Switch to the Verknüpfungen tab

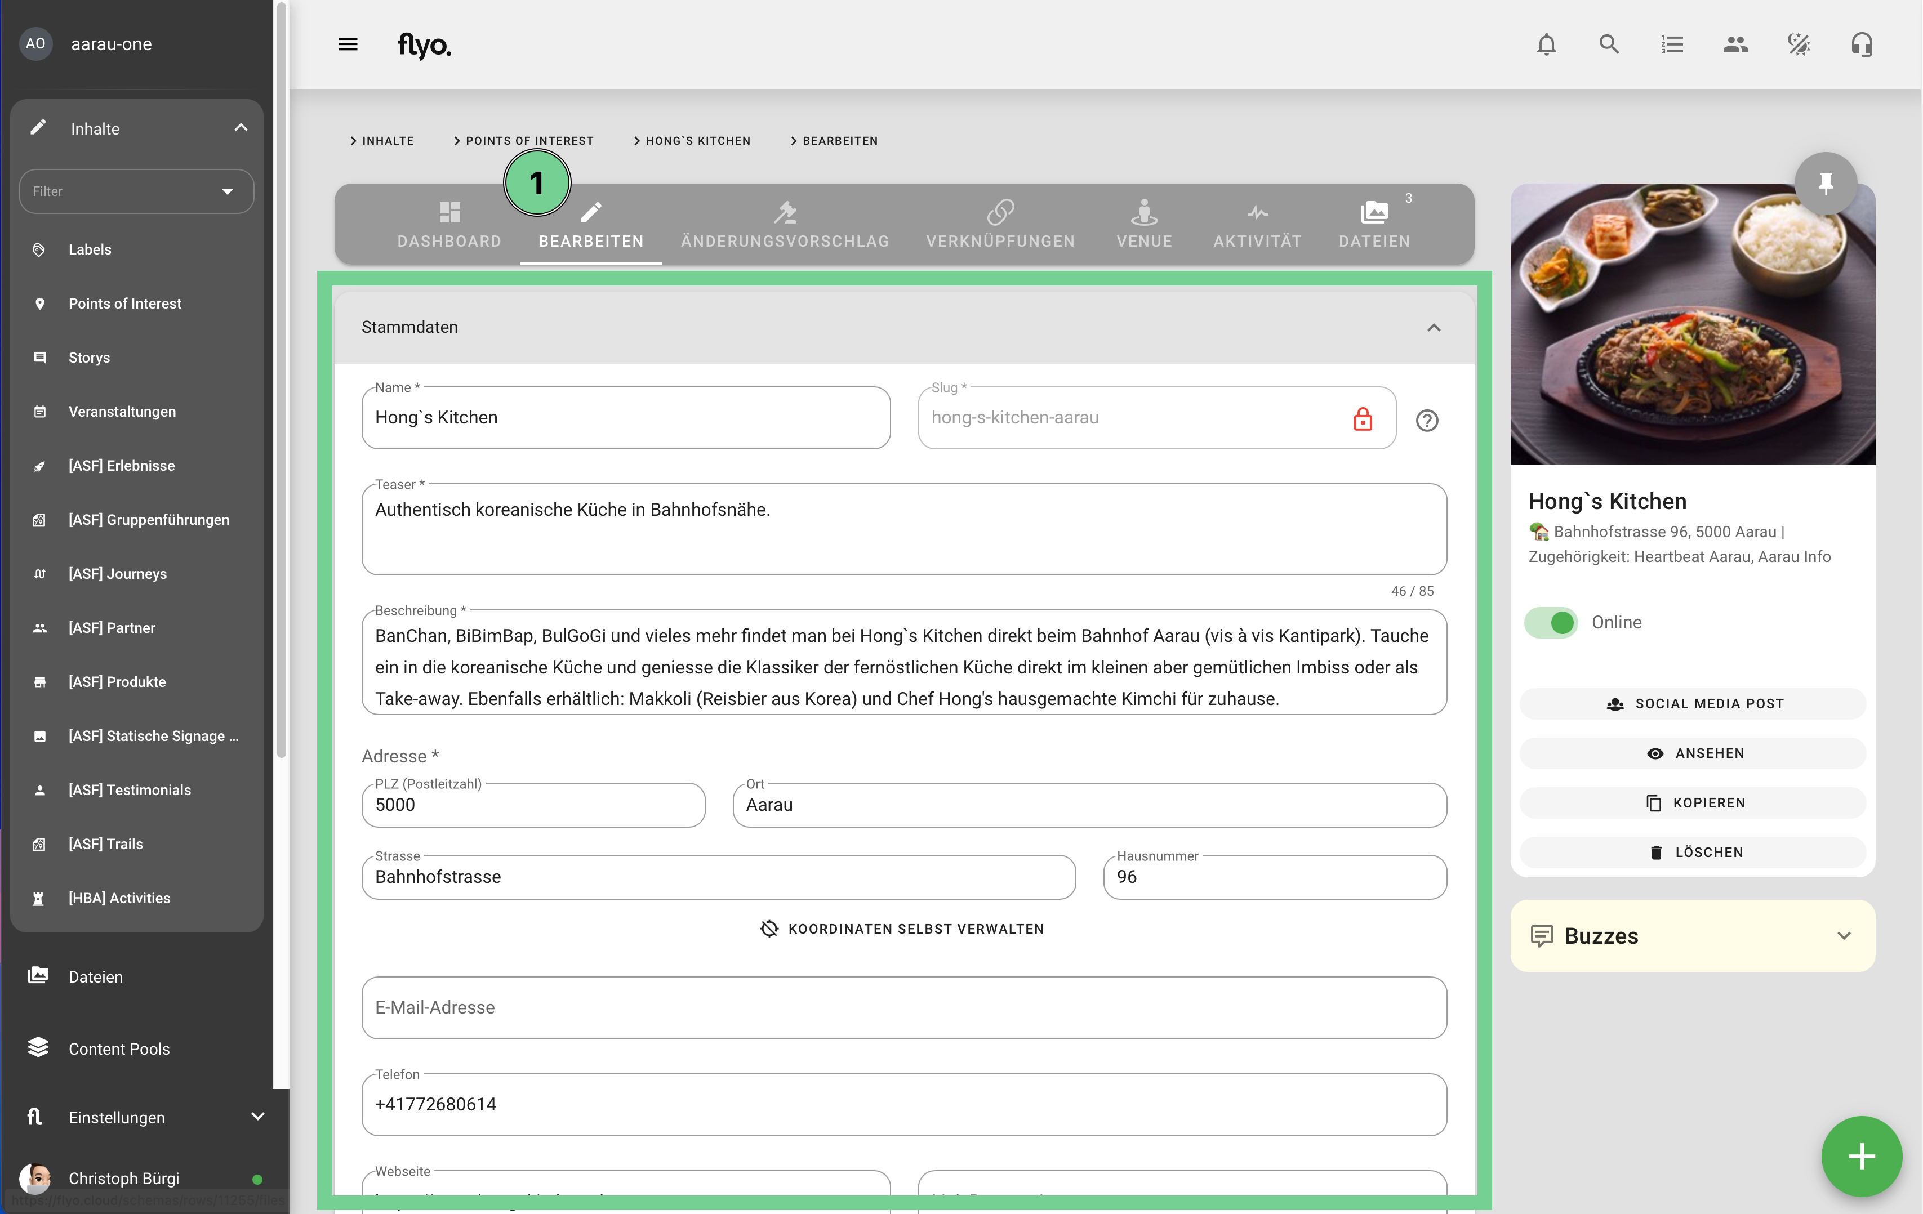(x=1000, y=224)
